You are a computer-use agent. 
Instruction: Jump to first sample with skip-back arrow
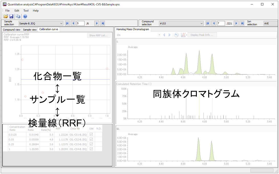(x=67, y=23)
